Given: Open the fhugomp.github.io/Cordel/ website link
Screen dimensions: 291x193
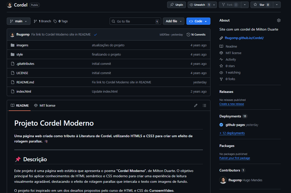Looking at the screenshot, I should point(244,38).
